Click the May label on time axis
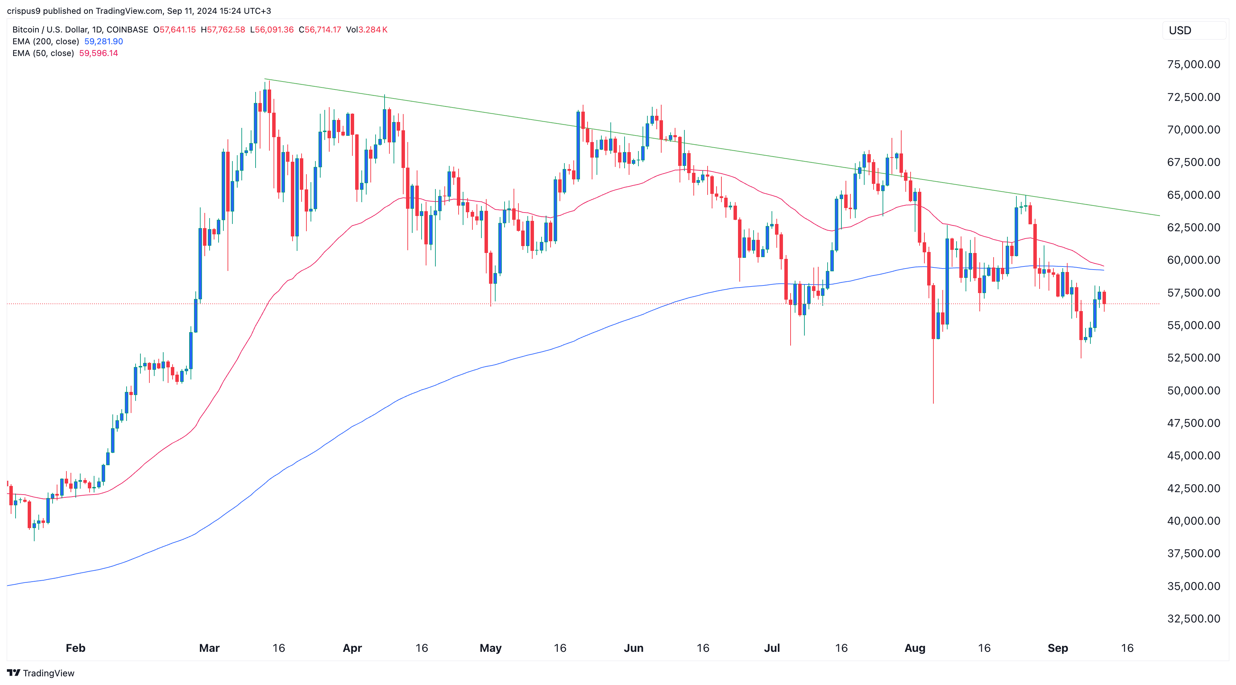Image resolution: width=1236 pixels, height=685 pixels. [490, 648]
